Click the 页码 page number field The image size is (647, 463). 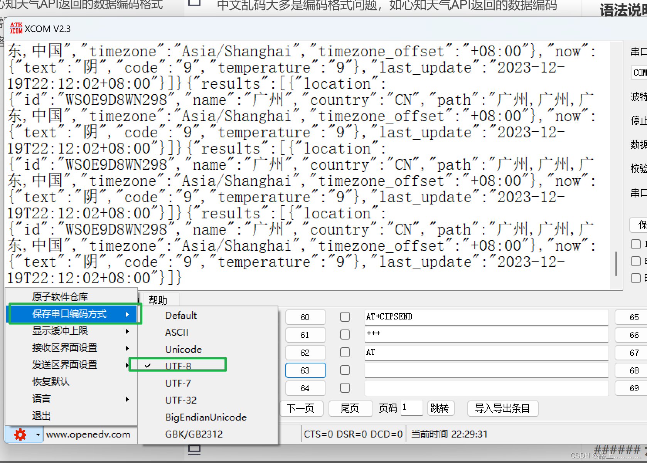pos(412,408)
